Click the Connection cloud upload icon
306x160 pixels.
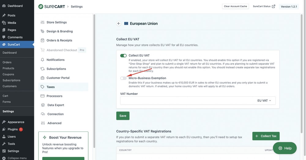[43, 114]
